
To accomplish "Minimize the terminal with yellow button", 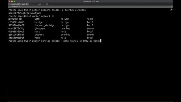I will [x=12, y=1].
